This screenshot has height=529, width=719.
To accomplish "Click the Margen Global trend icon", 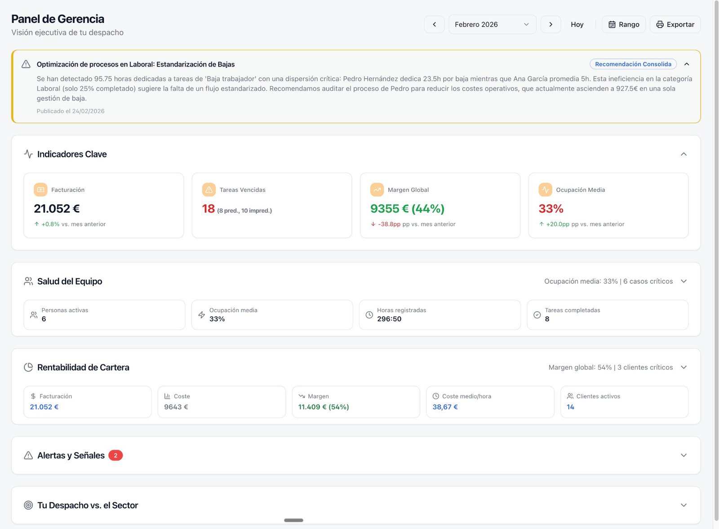I will (377, 190).
